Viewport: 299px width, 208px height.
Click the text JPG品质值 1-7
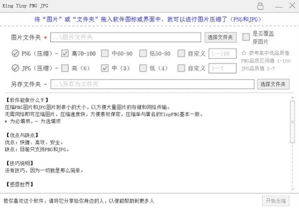click(258, 68)
